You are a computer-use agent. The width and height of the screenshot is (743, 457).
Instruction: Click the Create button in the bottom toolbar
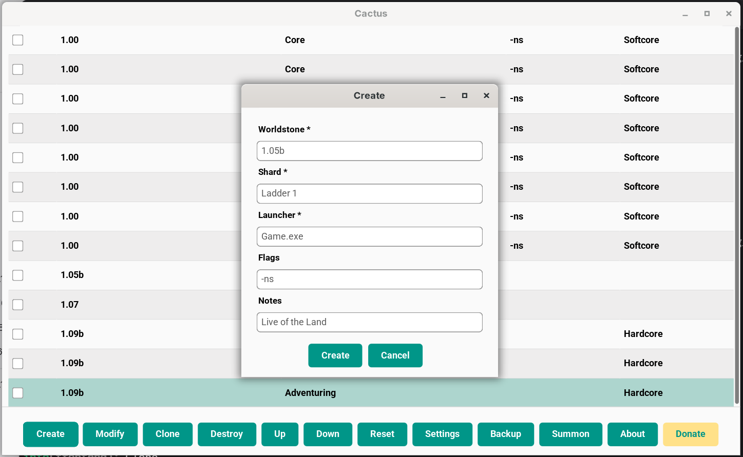[50, 434]
